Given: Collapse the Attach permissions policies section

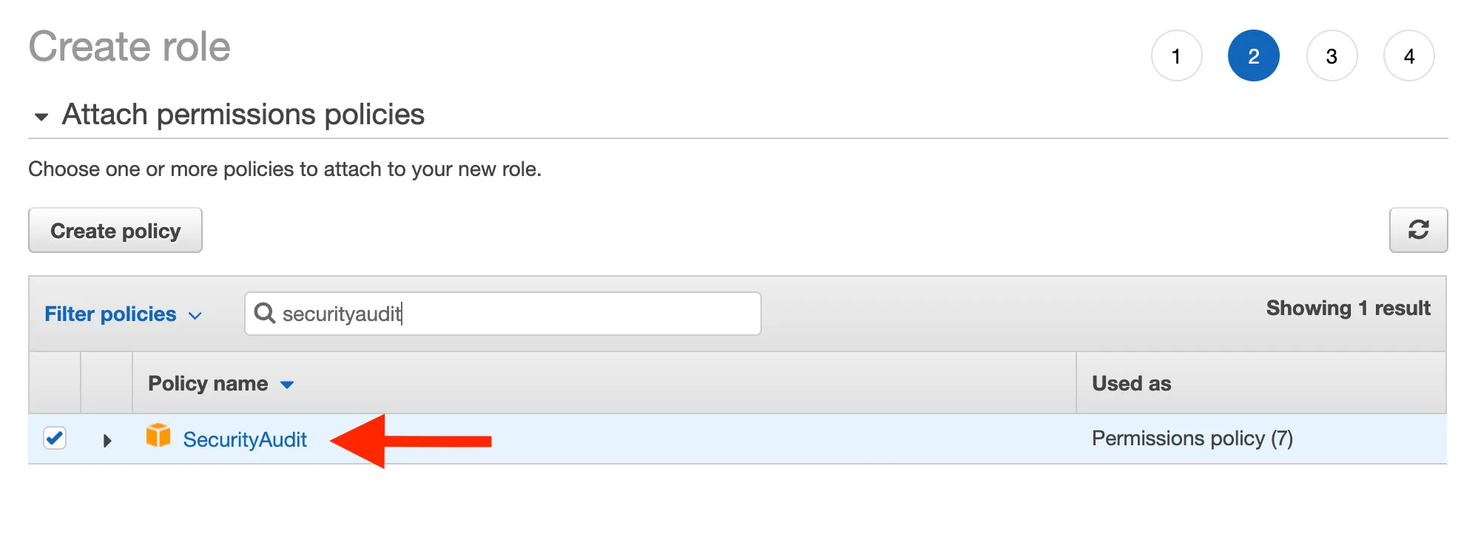Looking at the screenshot, I should pos(41,116).
